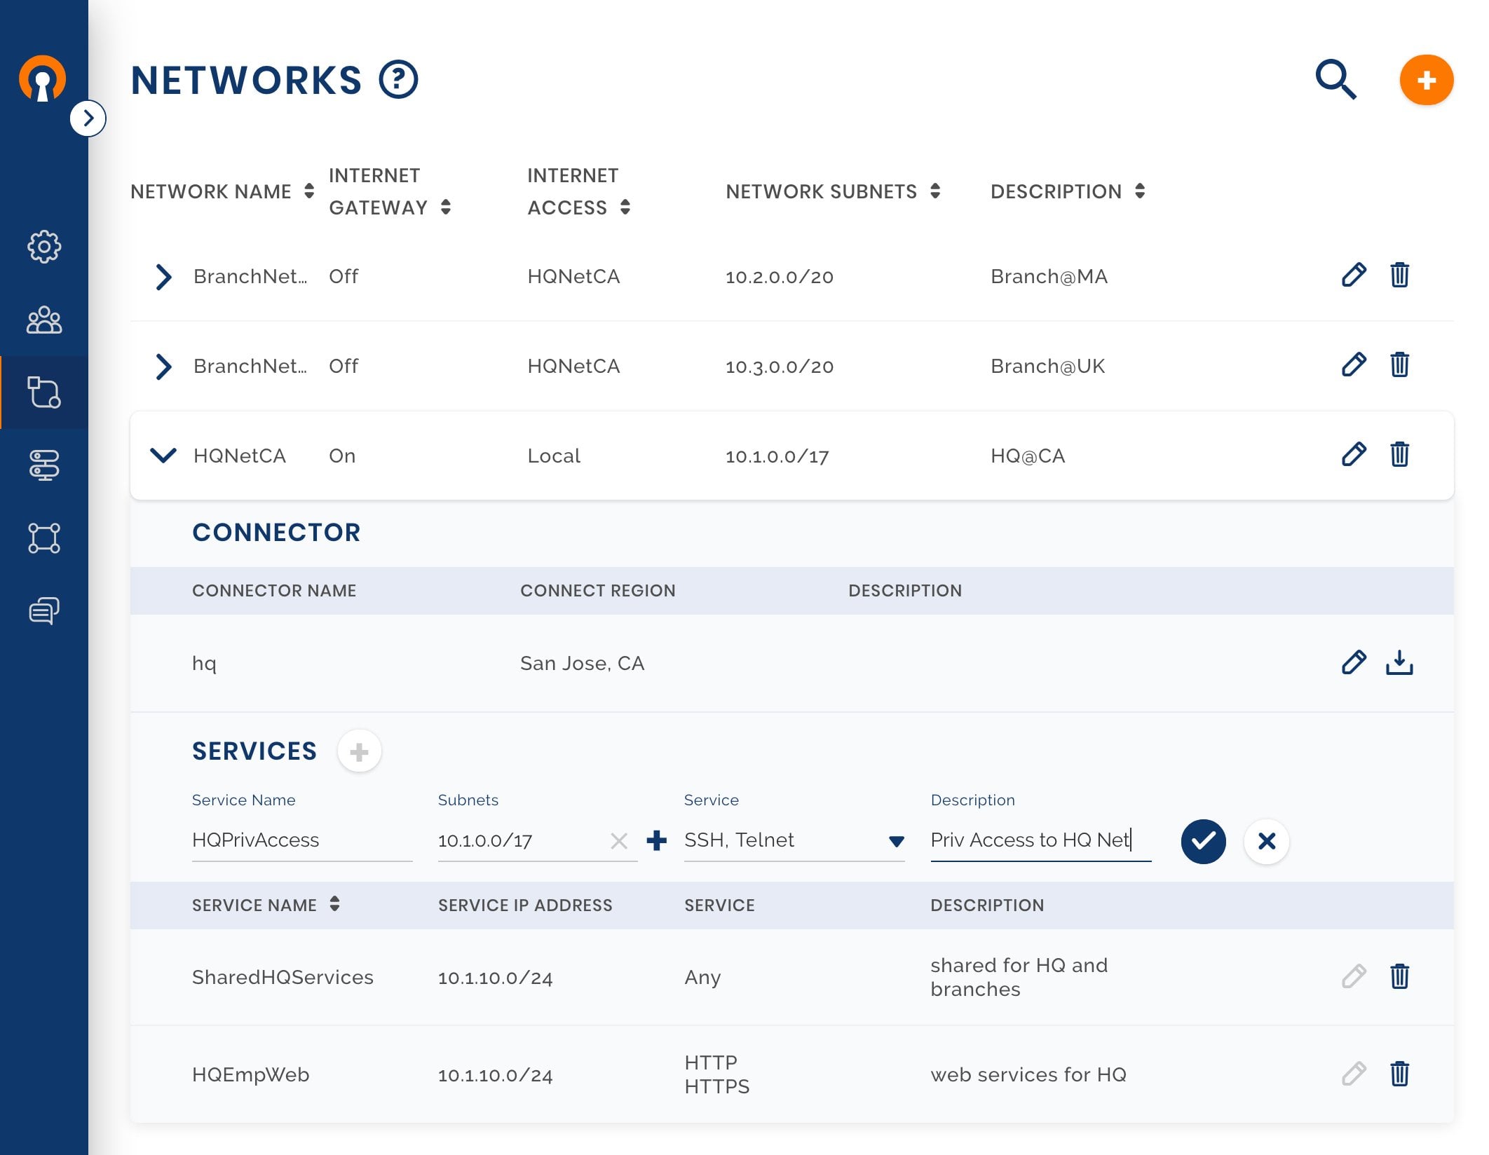Click the Service Name input field

point(301,840)
